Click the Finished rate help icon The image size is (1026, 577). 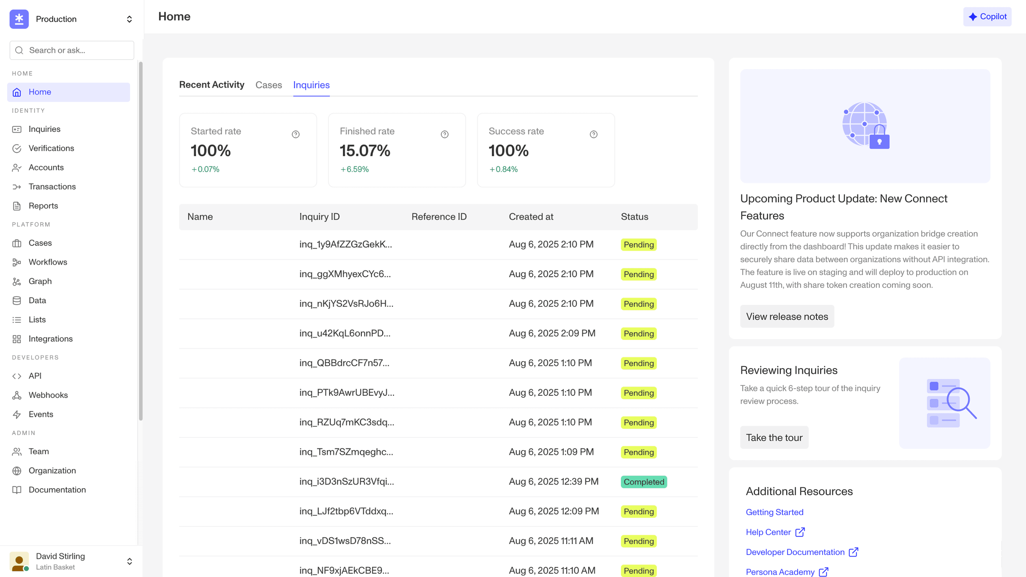(x=445, y=134)
